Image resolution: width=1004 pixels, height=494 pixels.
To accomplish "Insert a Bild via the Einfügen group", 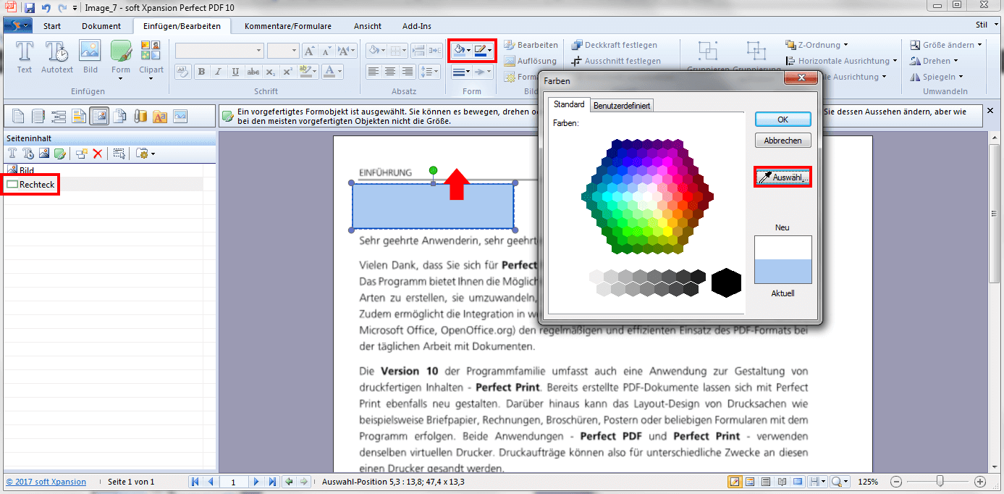I will (89, 56).
